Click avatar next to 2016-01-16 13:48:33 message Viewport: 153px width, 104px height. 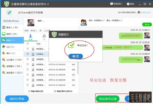pyautogui.click(x=147, y=35)
